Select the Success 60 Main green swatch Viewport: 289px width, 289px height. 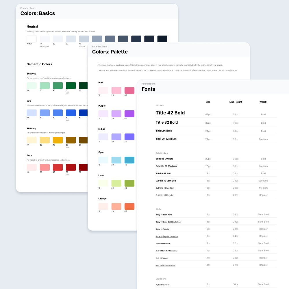71,86
